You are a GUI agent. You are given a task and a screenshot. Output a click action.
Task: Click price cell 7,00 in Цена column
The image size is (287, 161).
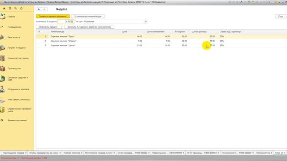pos(140,41)
